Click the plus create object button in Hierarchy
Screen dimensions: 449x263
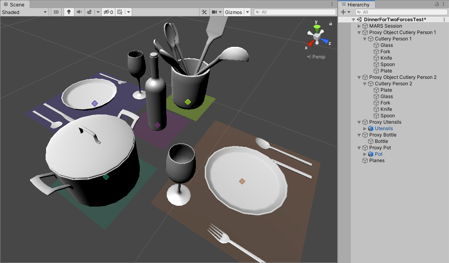click(343, 12)
